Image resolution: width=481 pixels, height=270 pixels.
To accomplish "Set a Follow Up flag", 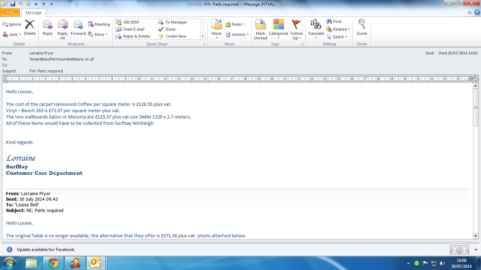I will point(297,30).
